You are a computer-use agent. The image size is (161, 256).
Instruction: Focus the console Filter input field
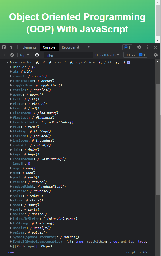[69, 55]
